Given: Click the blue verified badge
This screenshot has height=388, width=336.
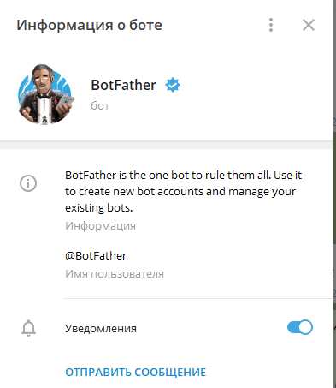Looking at the screenshot, I should pyautogui.click(x=173, y=85).
